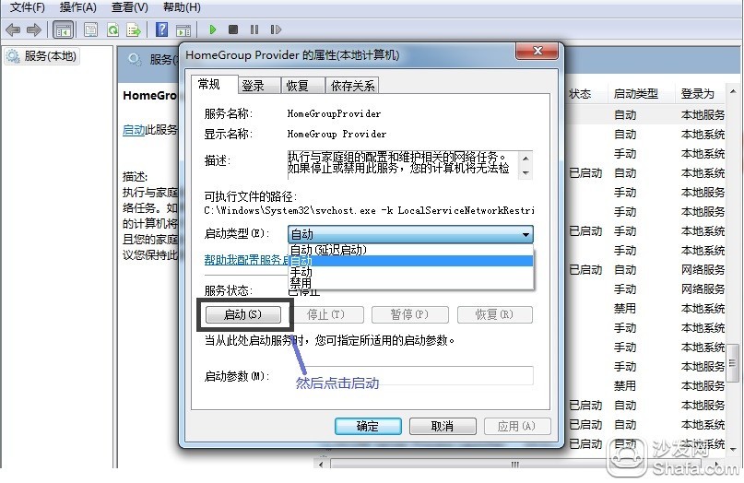Close the HomeGroup Provider properties dialog
Viewport: 744px width, 483px height.
[537, 51]
